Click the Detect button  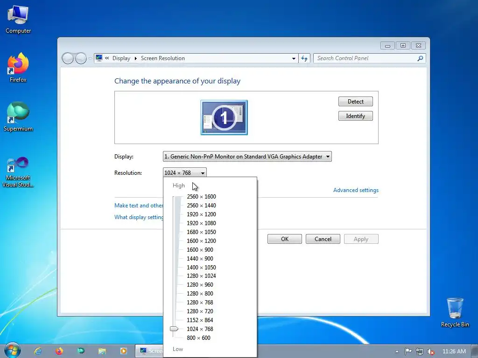click(355, 101)
